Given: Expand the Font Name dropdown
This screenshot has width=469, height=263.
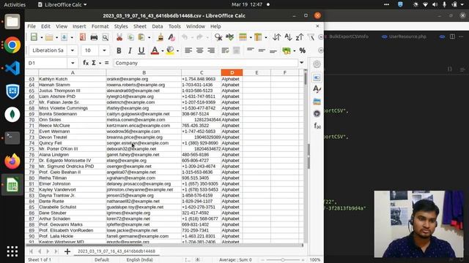Looking at the screenshot, I should 73,50.
